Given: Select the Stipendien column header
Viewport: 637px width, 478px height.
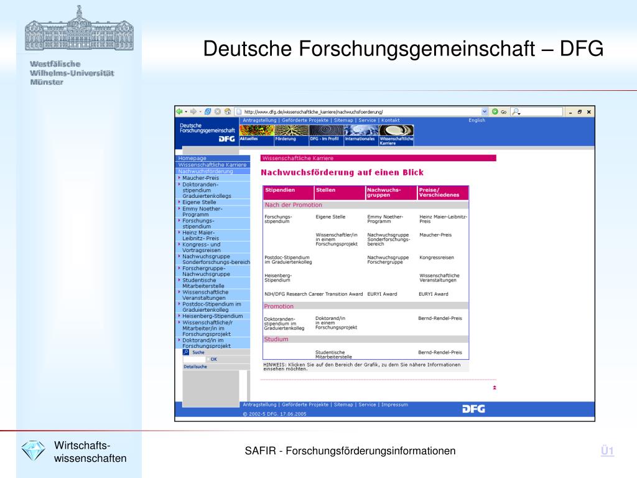Looking at the screenshot, I should point(289,193).
